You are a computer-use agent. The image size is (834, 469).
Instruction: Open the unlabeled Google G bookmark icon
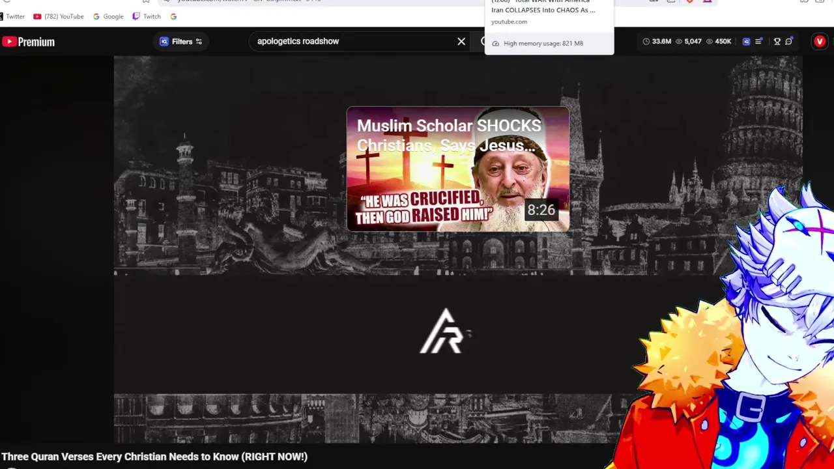pyautogui.click(x=173, y=16)
